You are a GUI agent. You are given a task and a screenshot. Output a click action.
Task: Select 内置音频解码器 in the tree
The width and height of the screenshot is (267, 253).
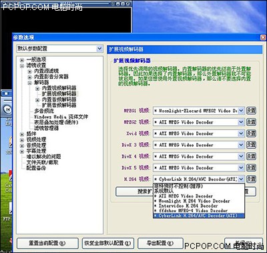click(x=59, y=99)
